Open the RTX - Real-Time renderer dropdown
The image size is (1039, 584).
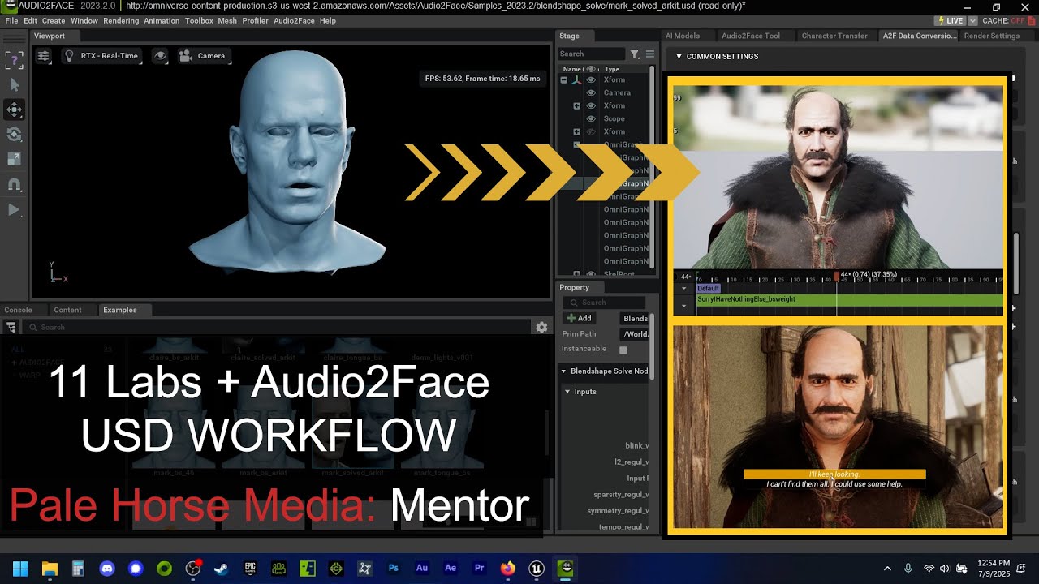click(x=101, y=56)
